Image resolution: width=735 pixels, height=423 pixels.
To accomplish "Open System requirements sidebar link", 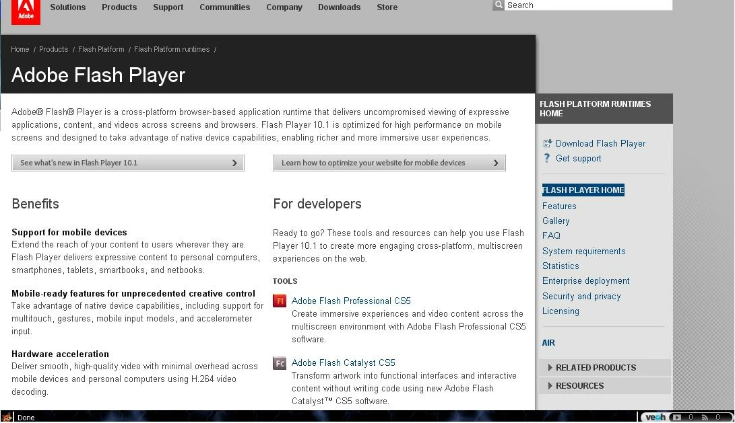I will click(583, 252).
